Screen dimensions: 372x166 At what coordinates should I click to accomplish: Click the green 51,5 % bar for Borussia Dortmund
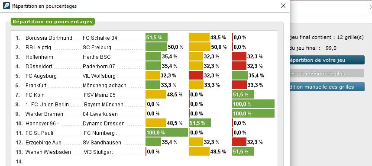[x=157, y=38]
